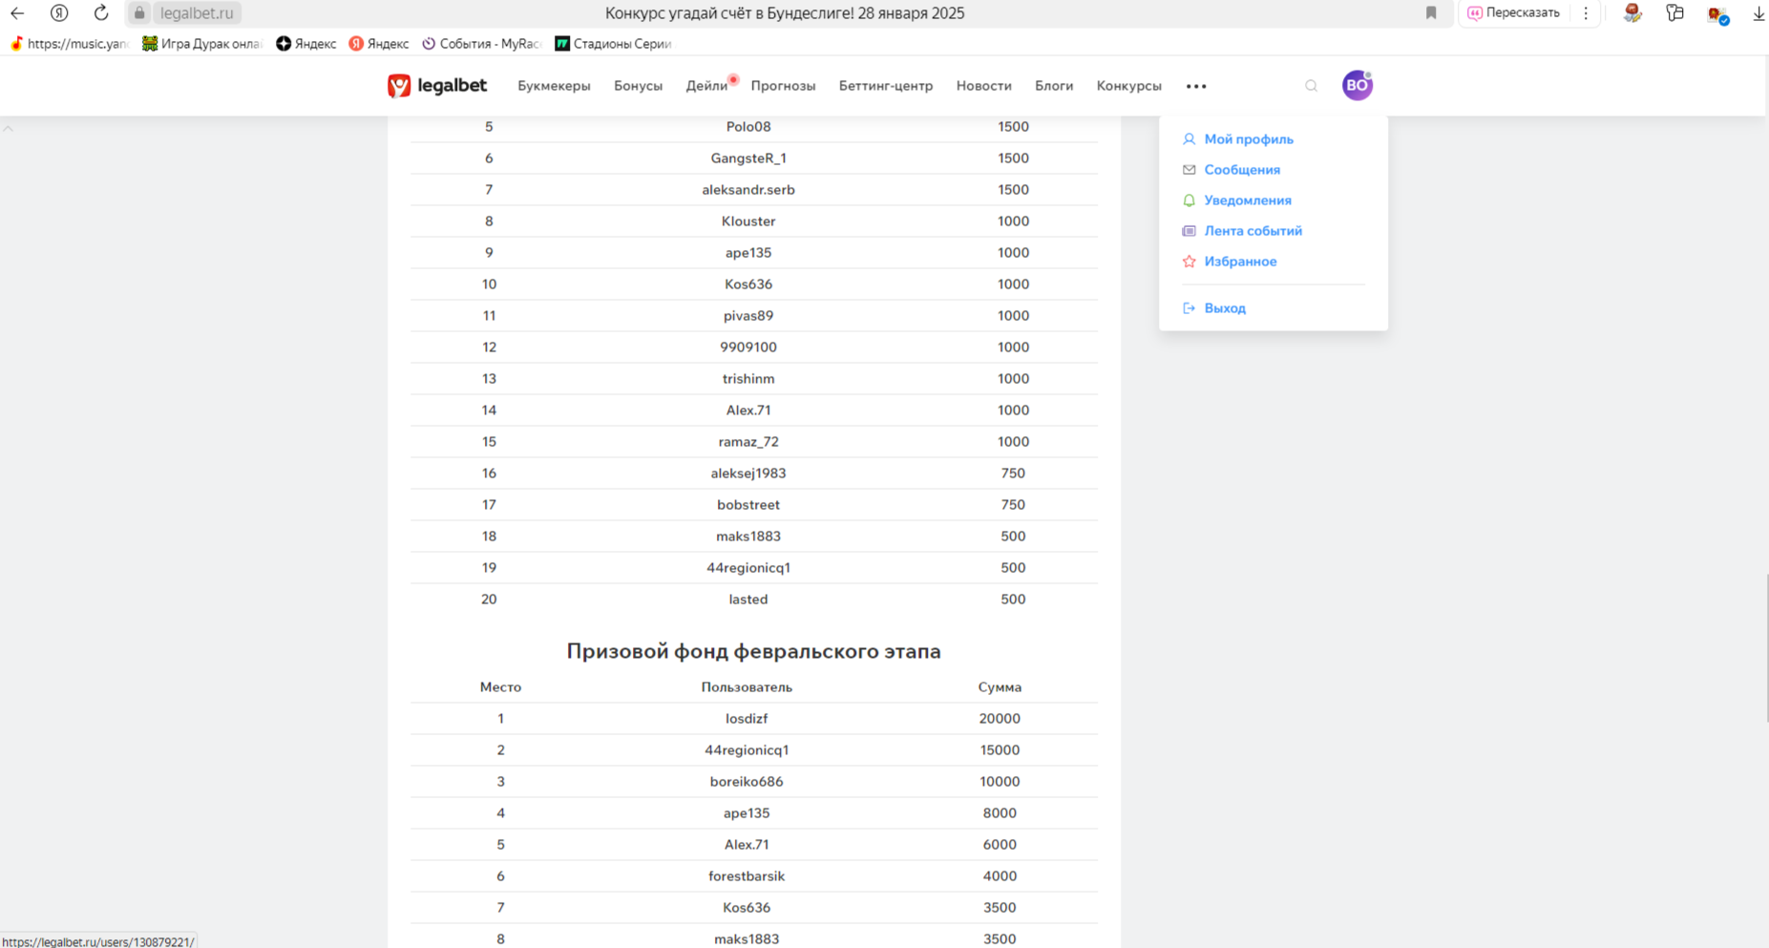Click the page vertical scrollbar
Viewport: 1769px width, 948px height.
(1766, 649)
